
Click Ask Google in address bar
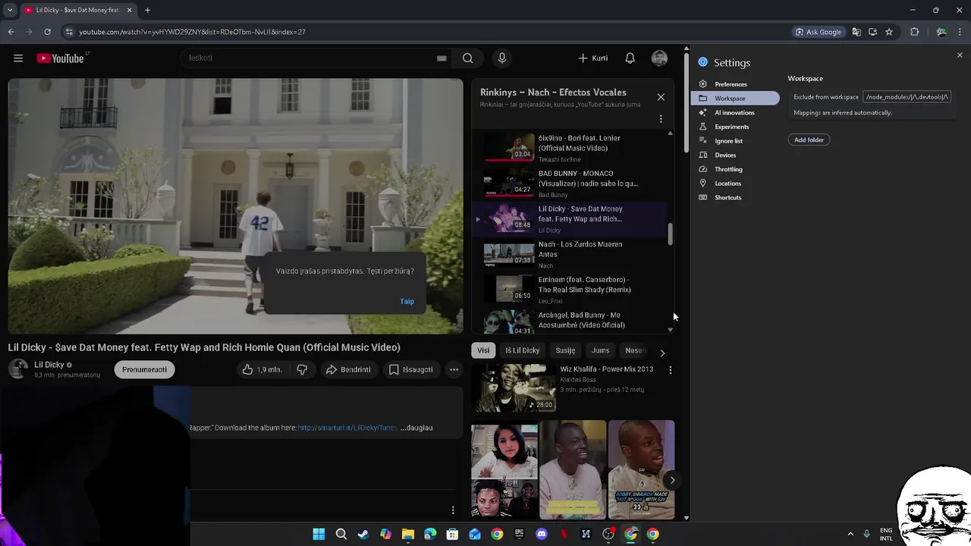click(x=819, y=32)
